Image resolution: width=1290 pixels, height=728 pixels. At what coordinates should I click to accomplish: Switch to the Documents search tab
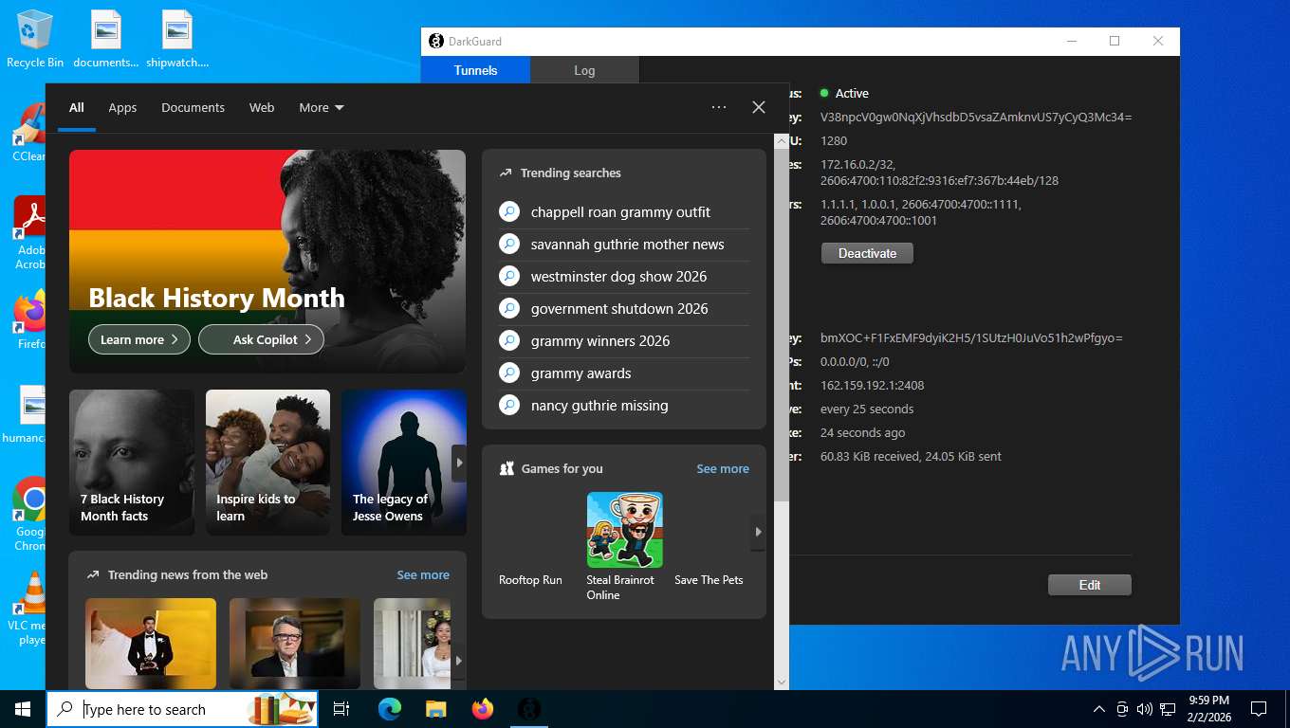tap(193, 108)
